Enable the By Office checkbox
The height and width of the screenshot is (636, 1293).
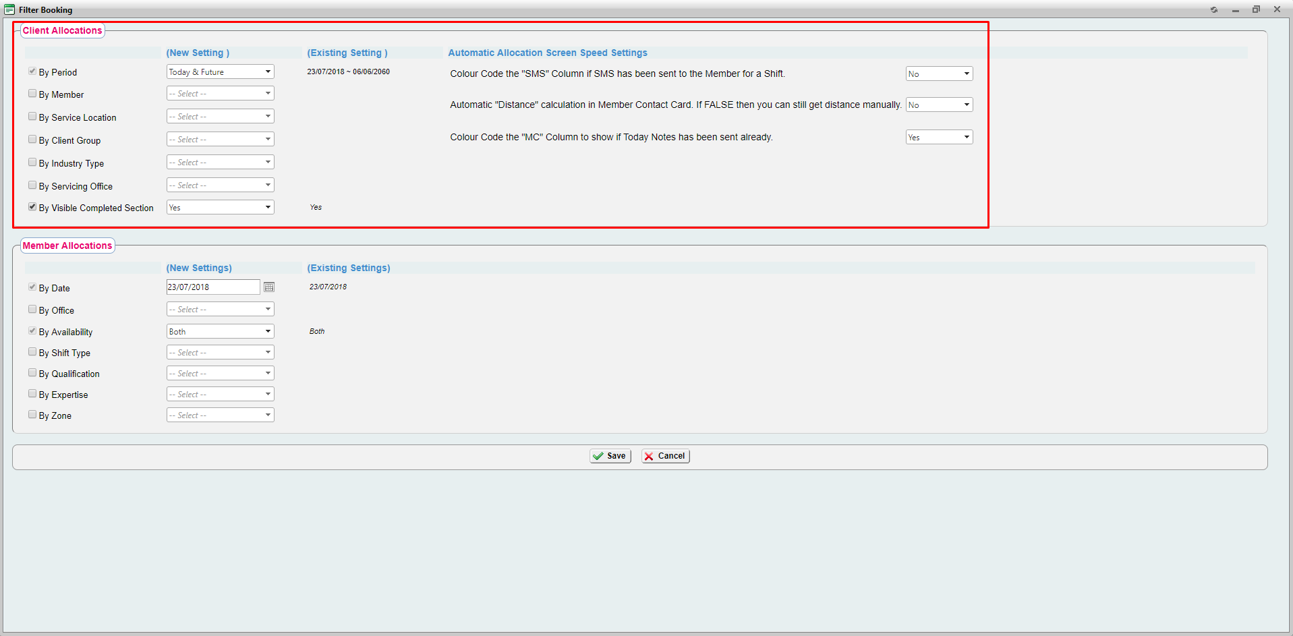(x=32, y=310)
